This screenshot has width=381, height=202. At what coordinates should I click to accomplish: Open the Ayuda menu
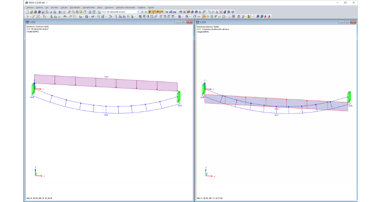151,7
